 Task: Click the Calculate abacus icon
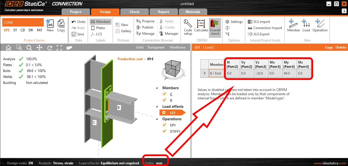click(x=201, y=24)
